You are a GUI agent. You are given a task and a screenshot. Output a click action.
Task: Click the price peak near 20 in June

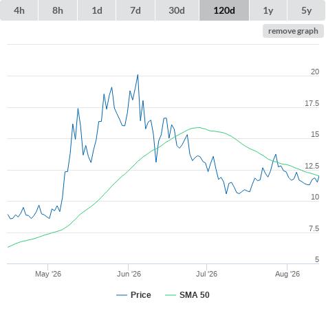tap(138, 75)
